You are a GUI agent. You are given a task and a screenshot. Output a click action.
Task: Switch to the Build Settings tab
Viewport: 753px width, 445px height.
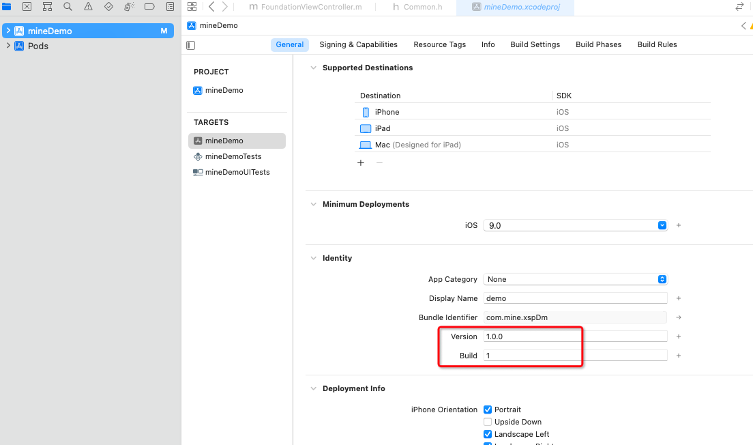pos(535,44)
